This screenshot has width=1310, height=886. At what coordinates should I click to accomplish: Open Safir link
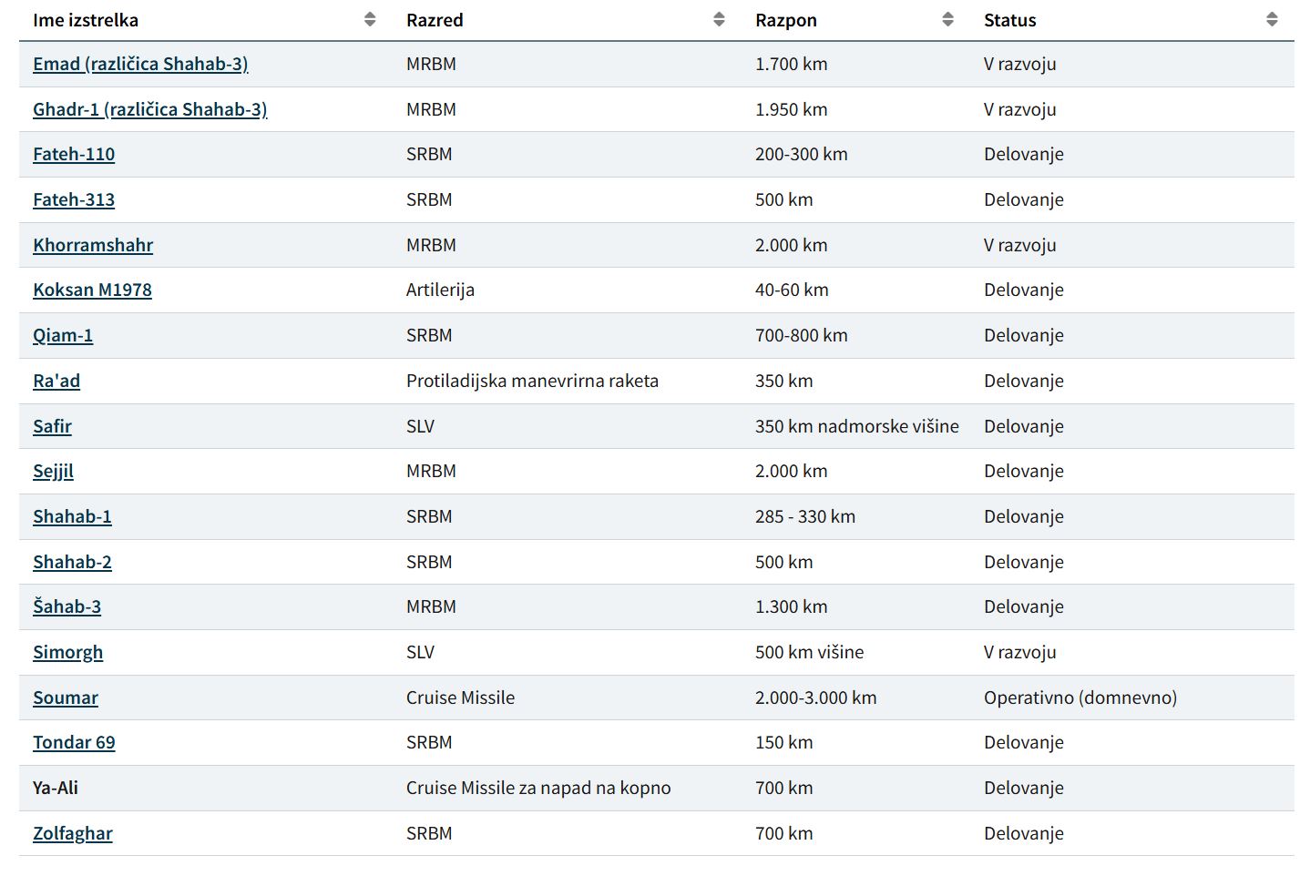(52, 426)
